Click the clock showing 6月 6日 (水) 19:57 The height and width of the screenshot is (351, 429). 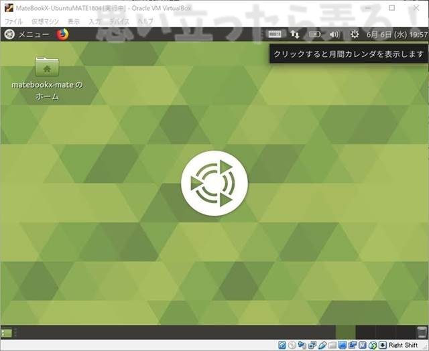397,34
